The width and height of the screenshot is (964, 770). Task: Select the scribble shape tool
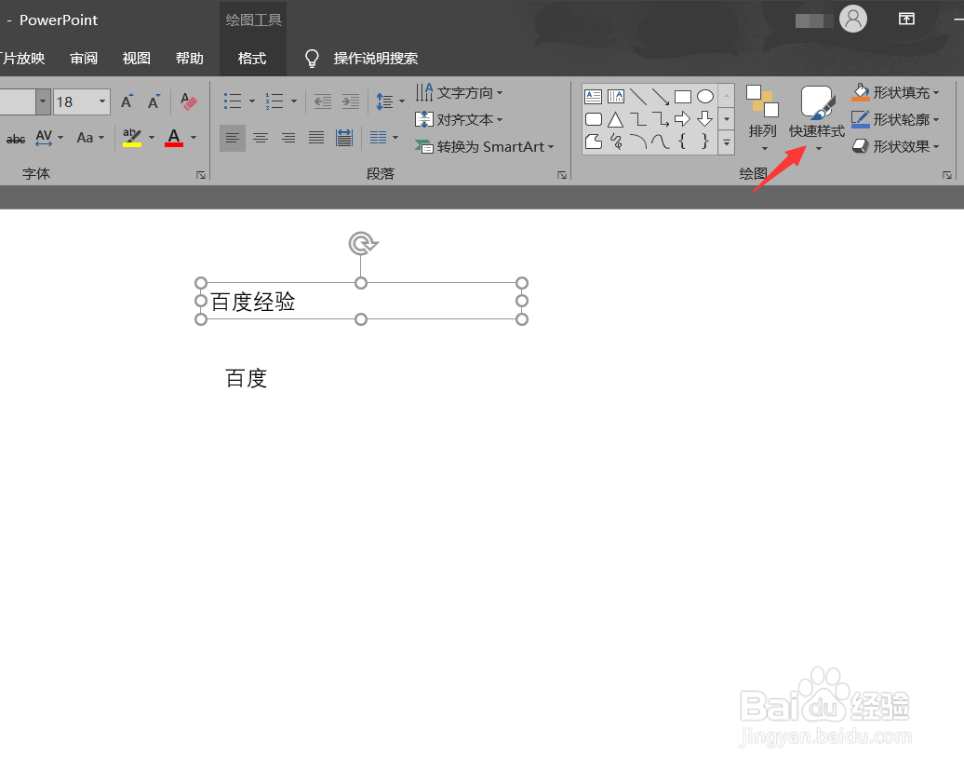tap(615, 142)
